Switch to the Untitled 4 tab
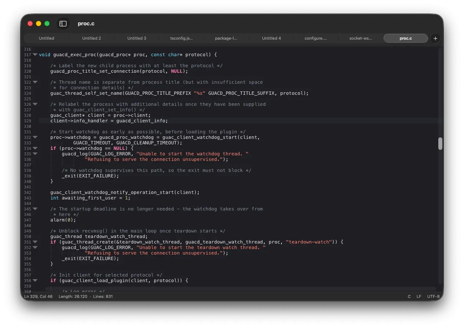Screen dimensions: 464x328 pos(271,38)
